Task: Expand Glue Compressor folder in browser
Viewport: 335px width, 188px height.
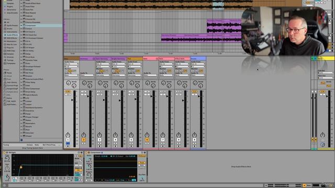Action: pyautogui.click(x=21, y=89)
